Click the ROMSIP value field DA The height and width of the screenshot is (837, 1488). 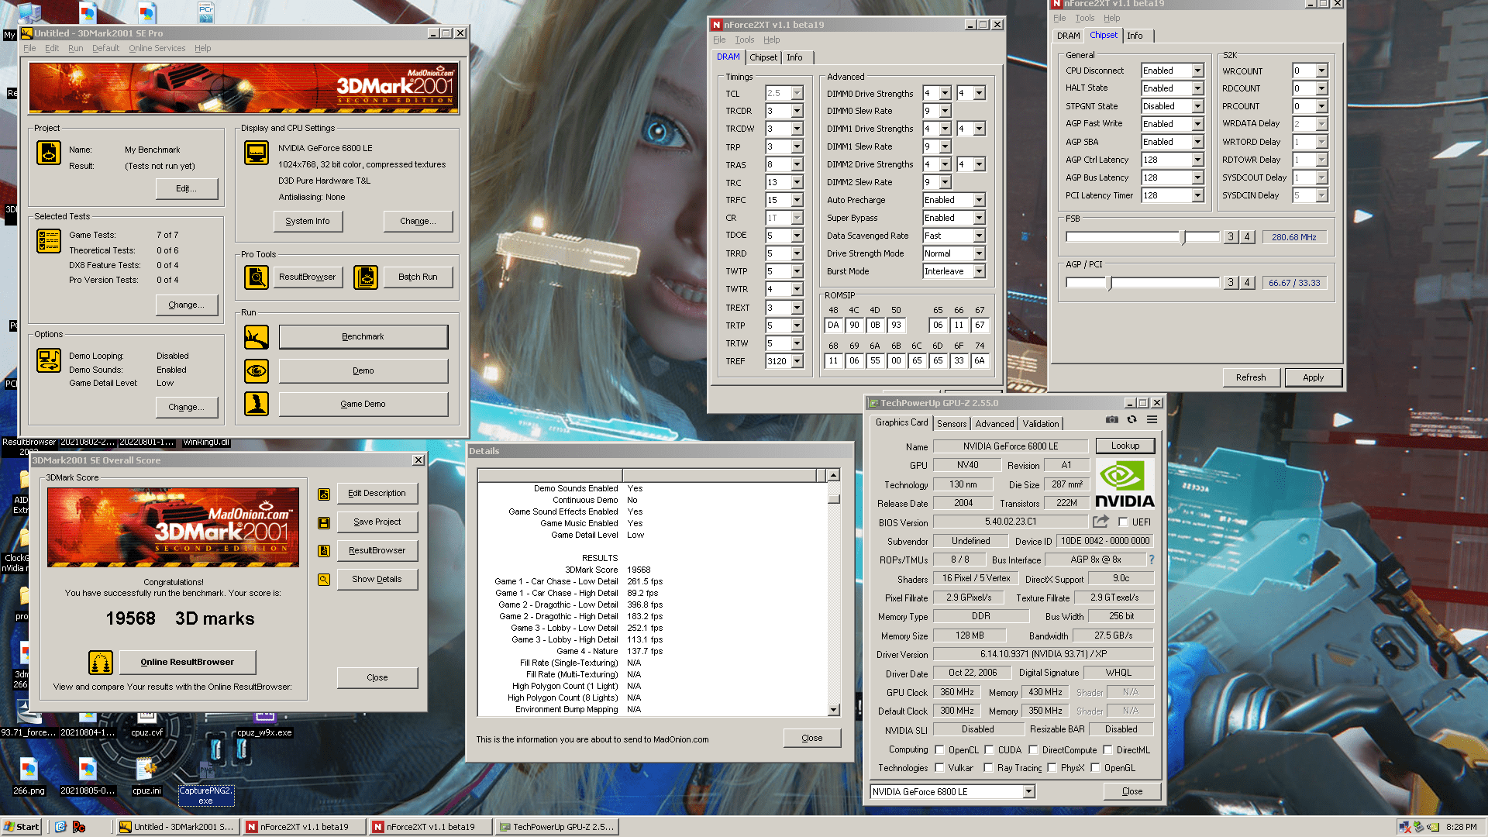[x=833, y=325]
